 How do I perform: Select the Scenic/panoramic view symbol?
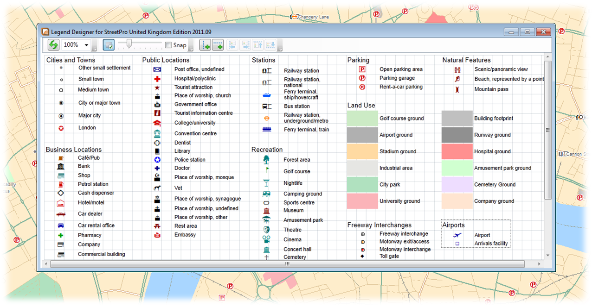click(457, 70)
